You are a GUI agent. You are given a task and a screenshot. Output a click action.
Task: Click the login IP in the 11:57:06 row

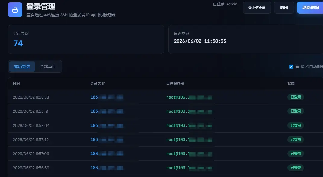coord(107,154)
